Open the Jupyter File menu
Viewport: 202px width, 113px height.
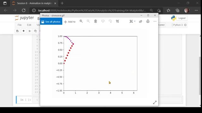tap(20, 25)
